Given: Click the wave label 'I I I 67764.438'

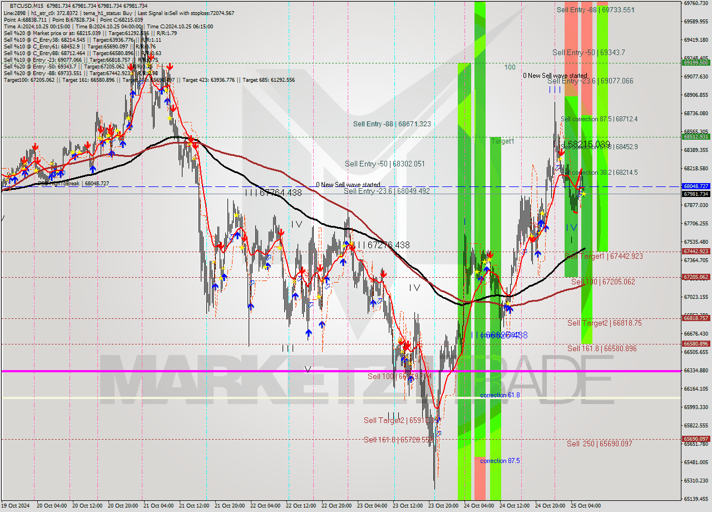Looking at the screenshot, I should 273,193.
